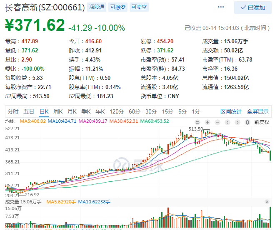Click the volume MA10:62238手 label

pyautogui.click(x=94, y=202)
